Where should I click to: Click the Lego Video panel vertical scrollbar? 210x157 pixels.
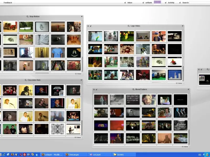click(x=183, y=55)
